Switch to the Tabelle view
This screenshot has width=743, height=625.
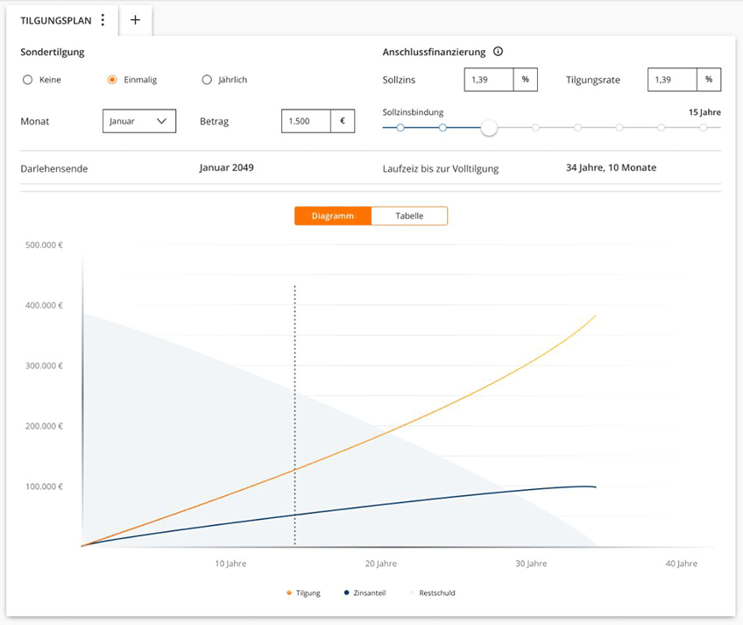point(409,216)
